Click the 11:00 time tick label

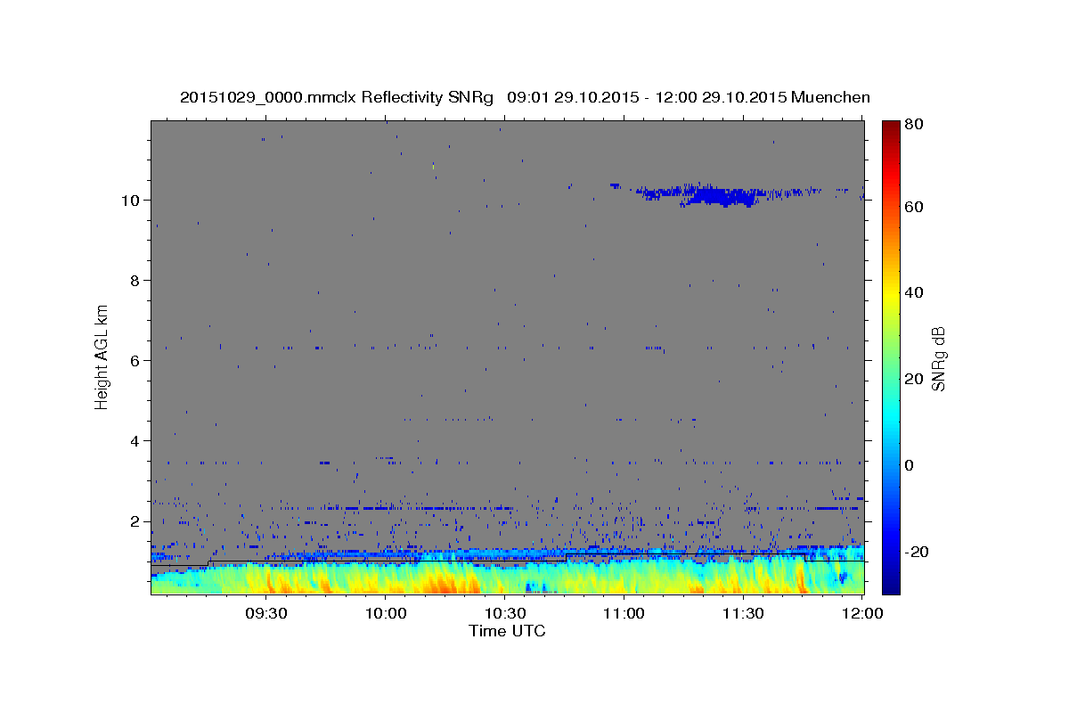tap(624, 613)
